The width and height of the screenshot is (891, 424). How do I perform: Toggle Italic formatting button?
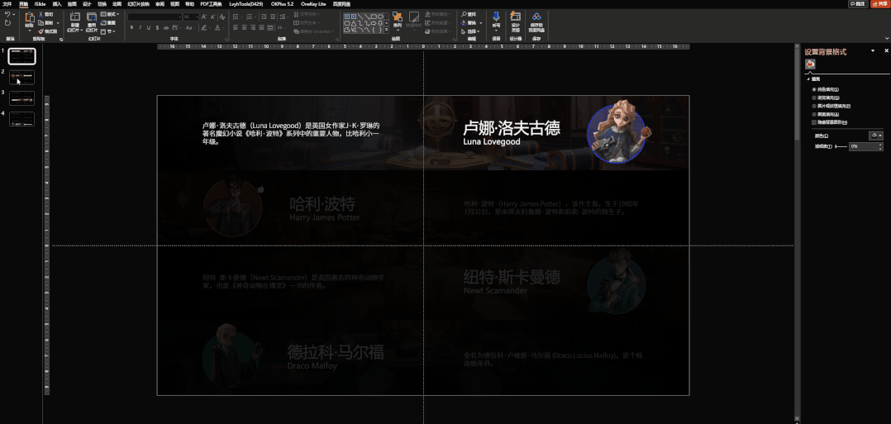(x=140, y=27)
